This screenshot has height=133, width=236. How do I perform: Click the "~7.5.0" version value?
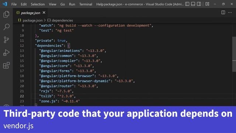[63, 91]
